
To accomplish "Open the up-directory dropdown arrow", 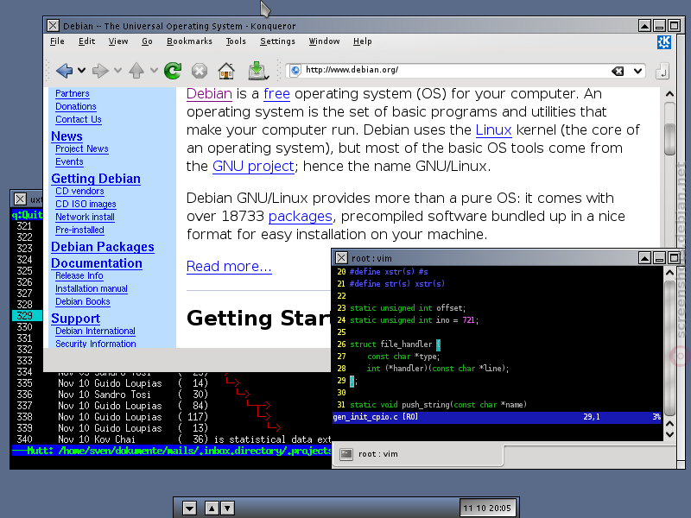I will (154, 70).
